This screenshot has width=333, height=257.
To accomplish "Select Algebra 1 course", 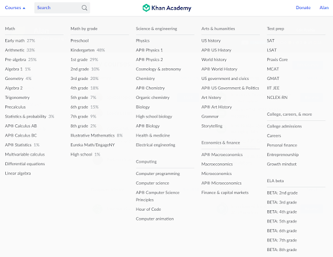I will [14, 69].
